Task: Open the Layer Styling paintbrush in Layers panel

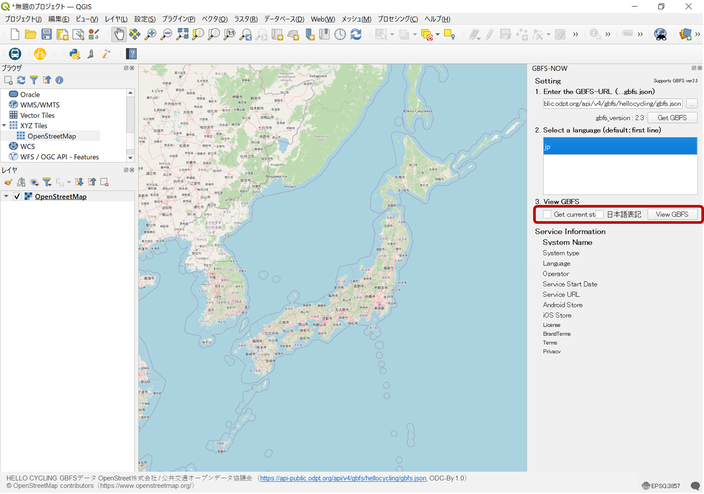Action: pos(7,182)
